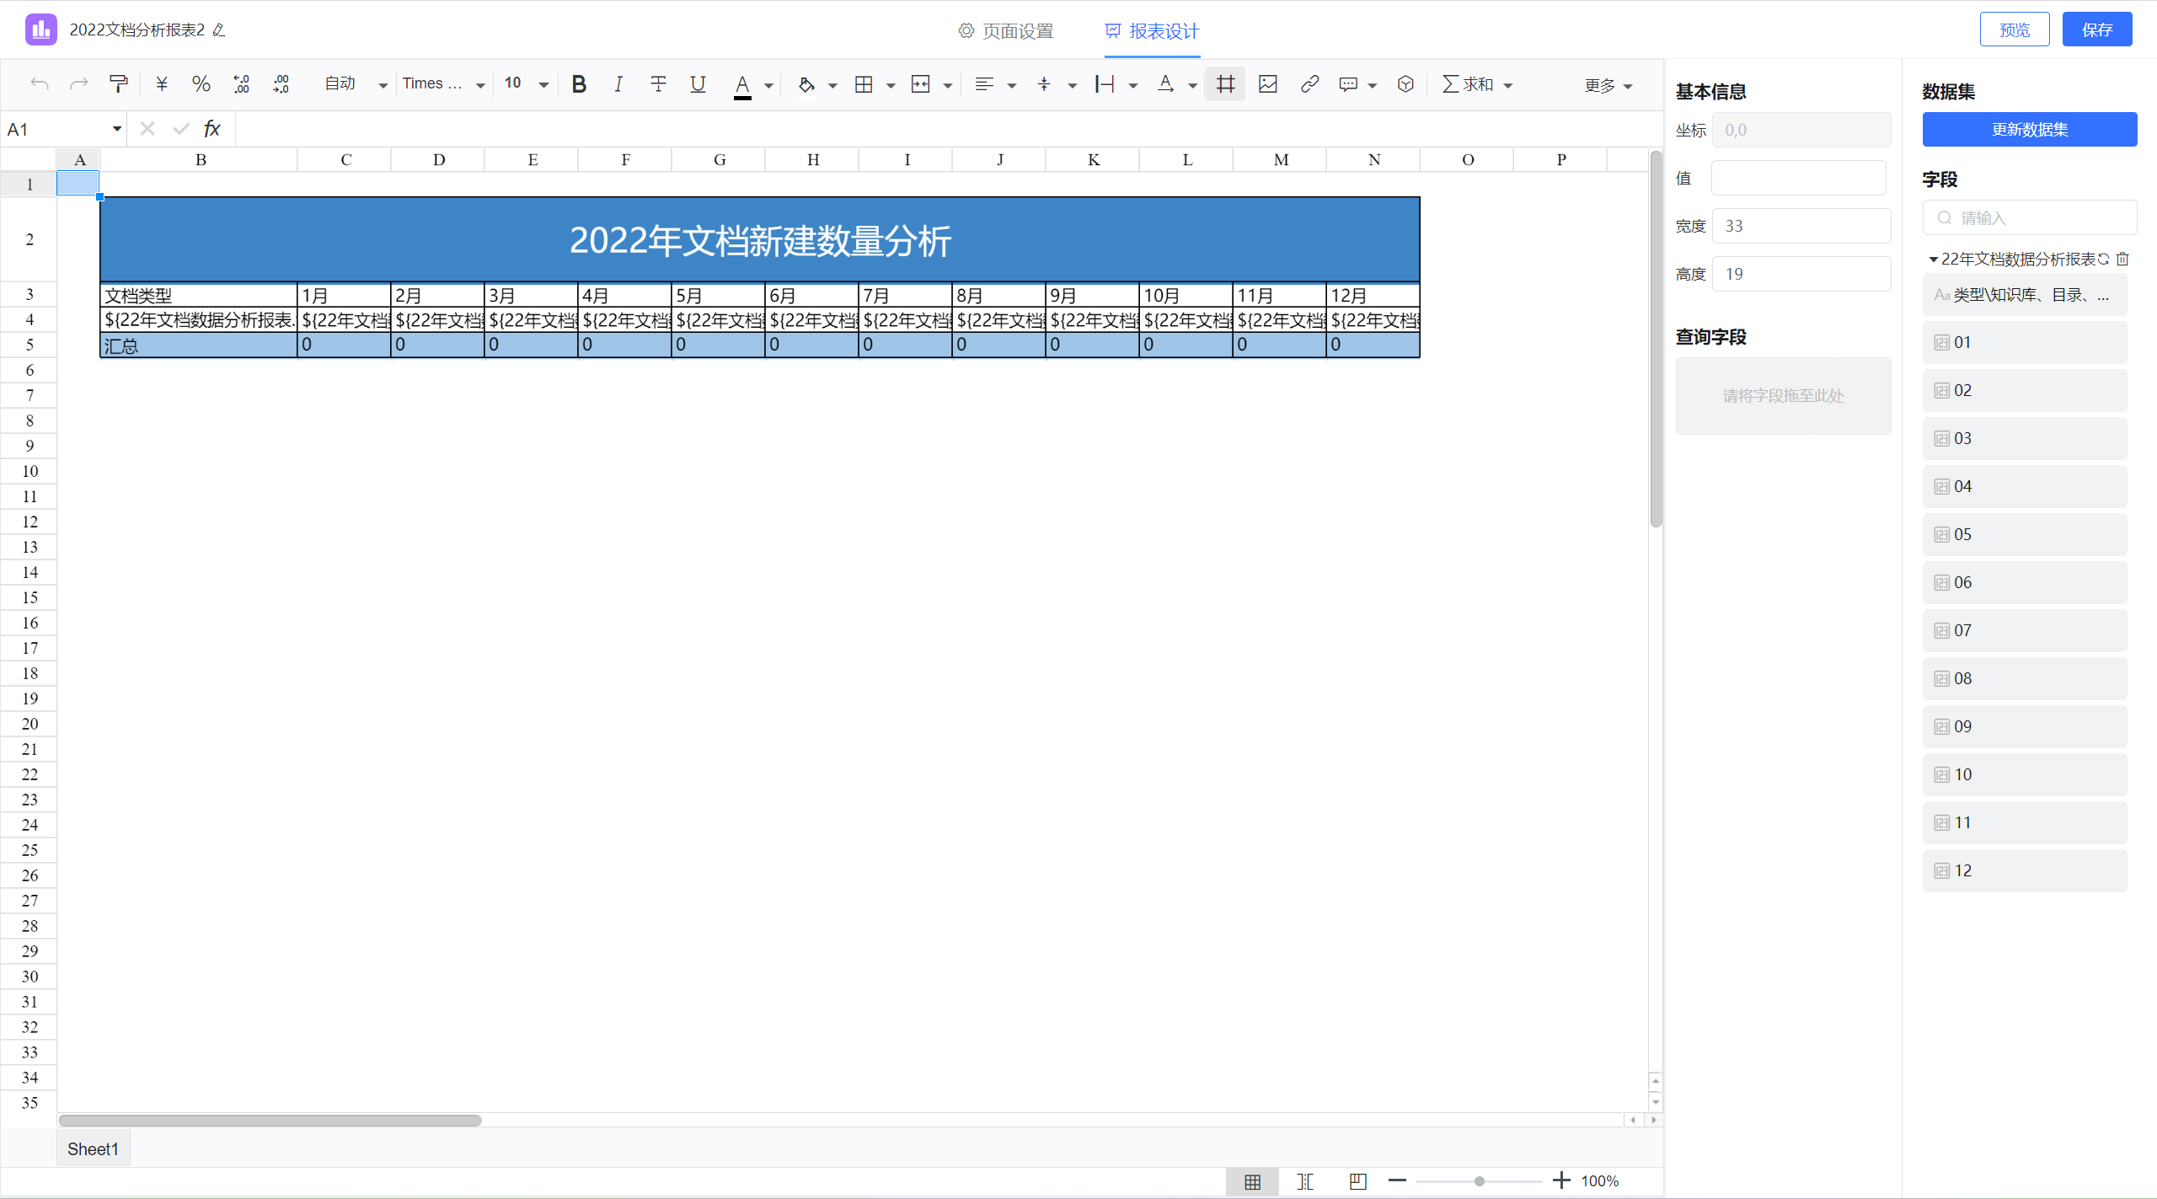2157x1199 pixels.
Task: Click the fill color bucket icon
Action: [806, 84]
